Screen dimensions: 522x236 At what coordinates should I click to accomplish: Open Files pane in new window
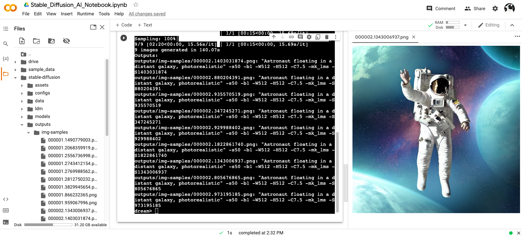(x=93, y=27)
